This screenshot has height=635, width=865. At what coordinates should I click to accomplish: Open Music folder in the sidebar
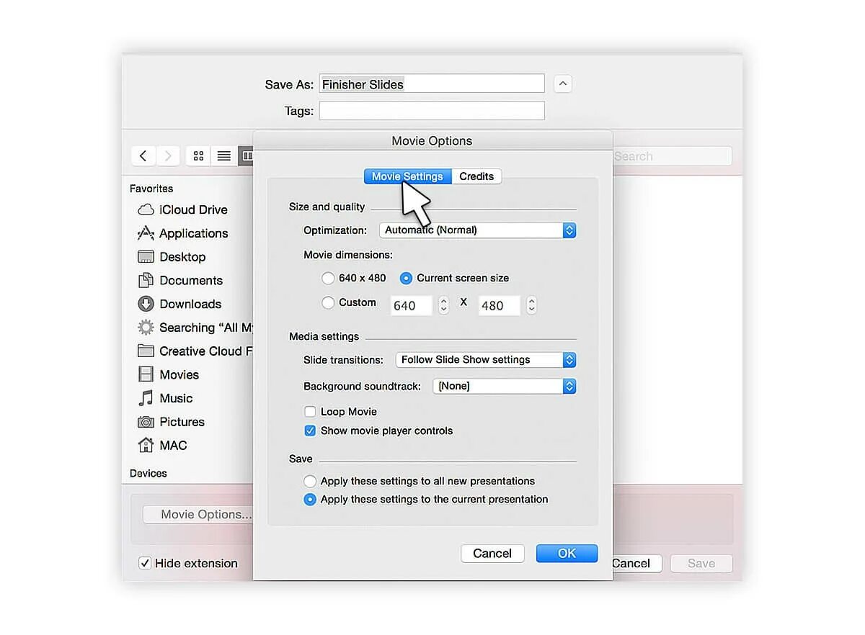[166, 398]
